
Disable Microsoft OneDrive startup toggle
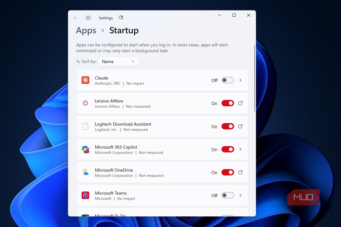coord(228,172)
